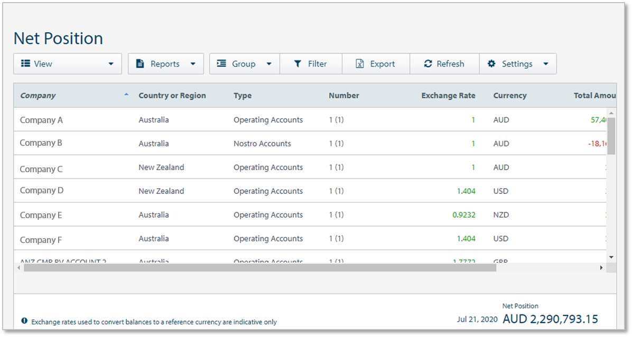Click the Export spreadsheet icon
This screenshot has width=632, height=337.
pos(359,64)
